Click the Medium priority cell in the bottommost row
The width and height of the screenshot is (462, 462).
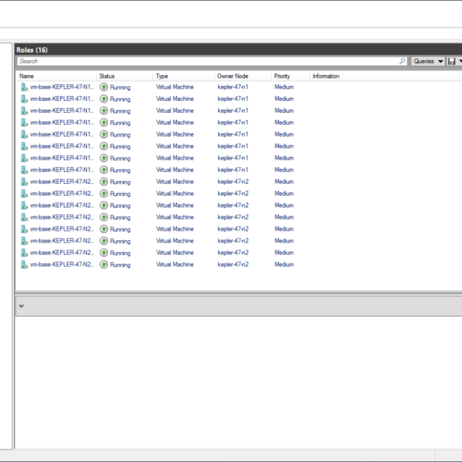click(284, 265)
